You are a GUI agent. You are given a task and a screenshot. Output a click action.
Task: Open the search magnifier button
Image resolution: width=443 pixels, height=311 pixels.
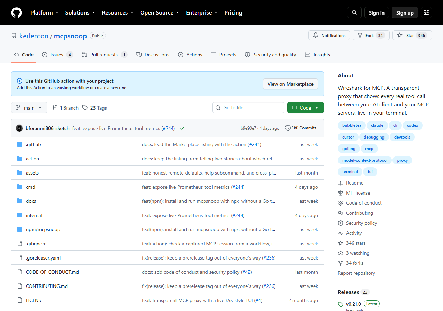[354, 12]
